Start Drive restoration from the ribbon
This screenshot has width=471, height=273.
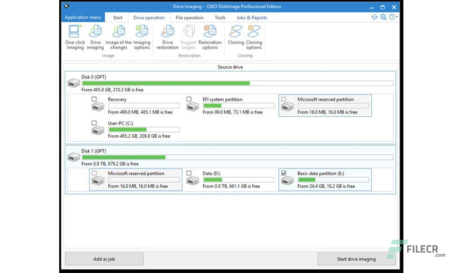pyautogui.click(x=167, y=37)
